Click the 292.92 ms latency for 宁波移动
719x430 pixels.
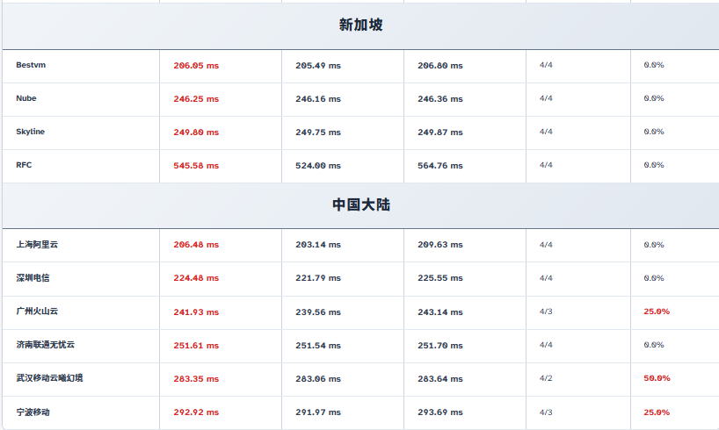coord(196,412)
